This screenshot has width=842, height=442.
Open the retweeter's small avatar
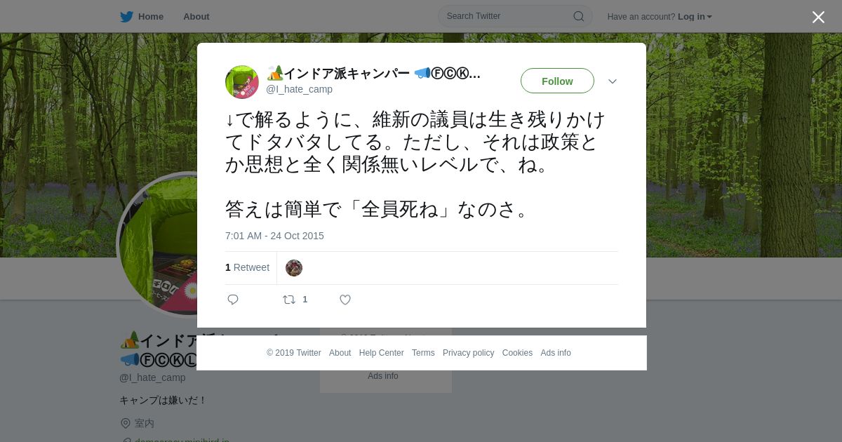294,268
